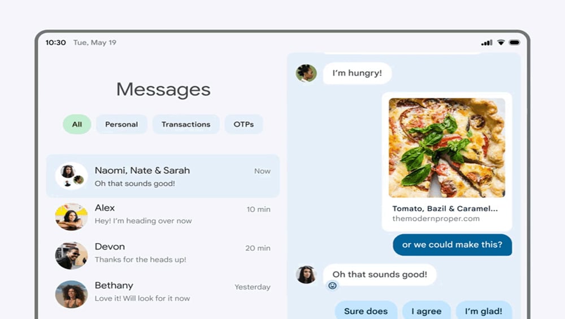Screen dimensions: 565x319
Task: Open Bethany's profile avatar
Action: click(71, 294)
